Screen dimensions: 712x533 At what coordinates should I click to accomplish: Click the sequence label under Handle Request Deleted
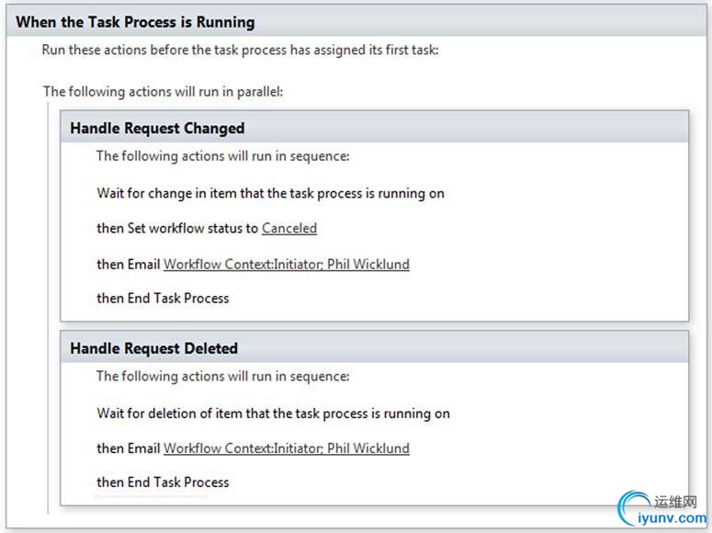222,376
